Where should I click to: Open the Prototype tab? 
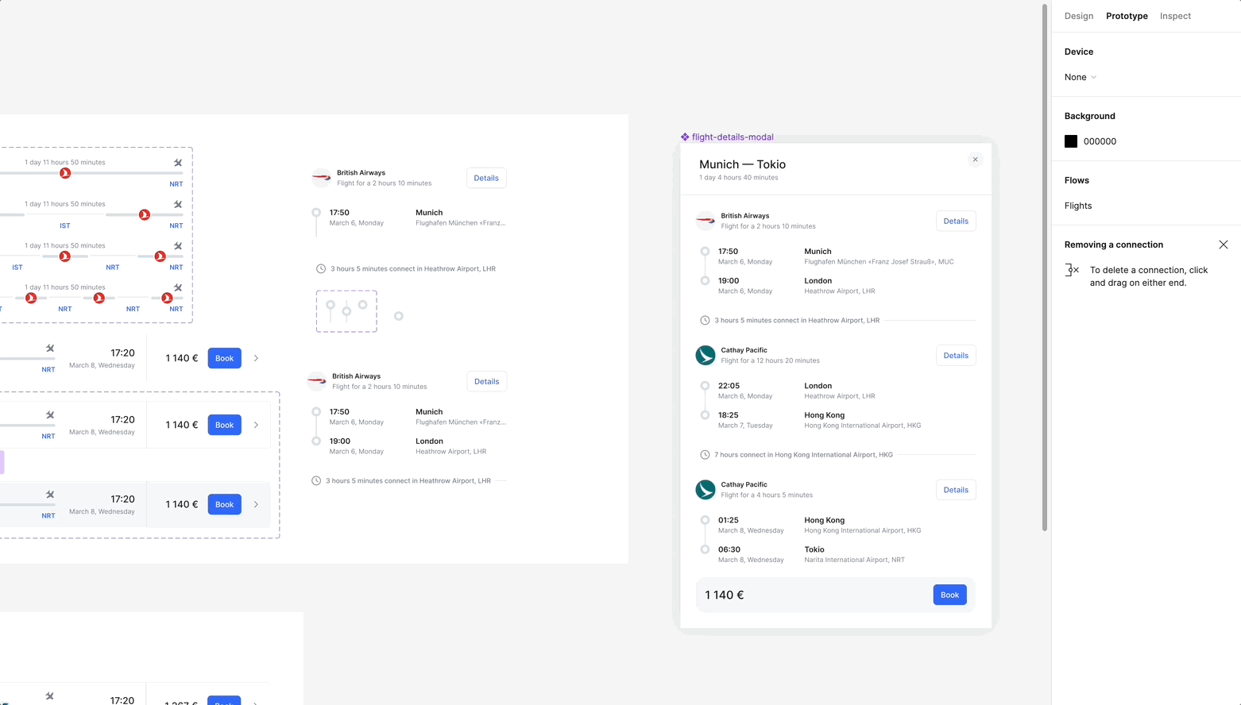tap(1127, 16)
